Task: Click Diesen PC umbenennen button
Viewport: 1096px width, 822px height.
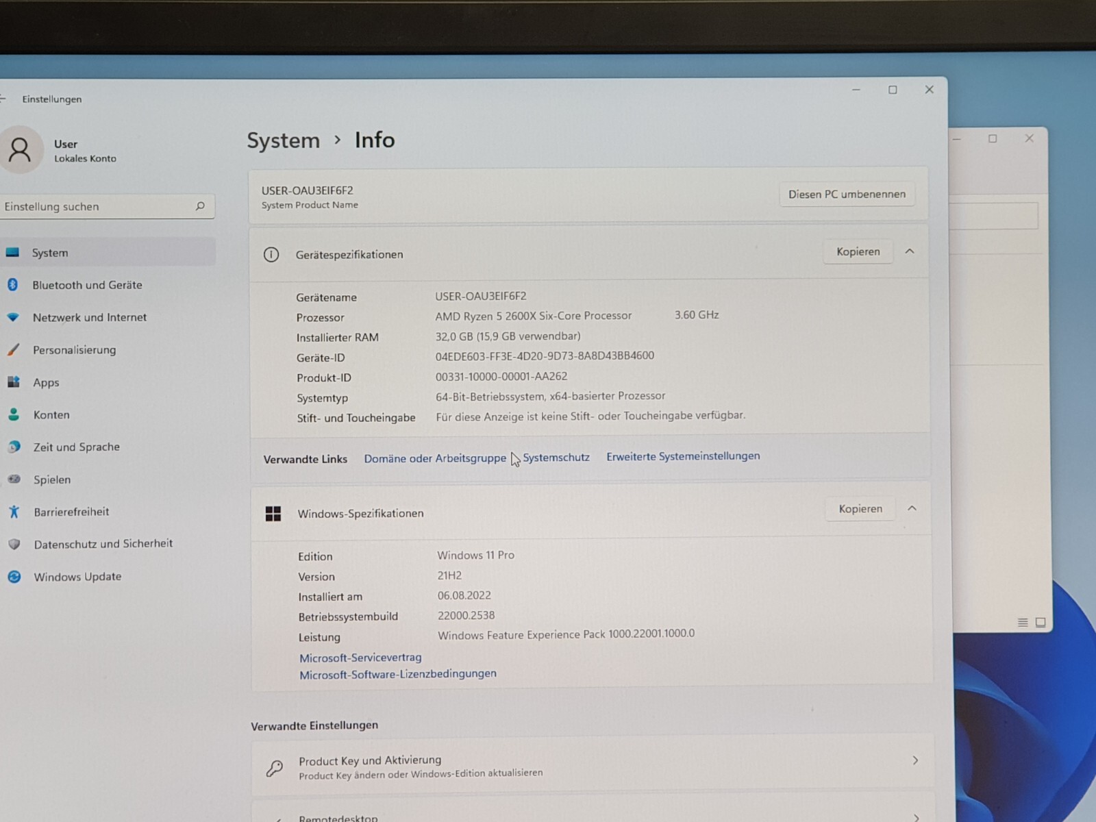Action: [x=847, y=195]
